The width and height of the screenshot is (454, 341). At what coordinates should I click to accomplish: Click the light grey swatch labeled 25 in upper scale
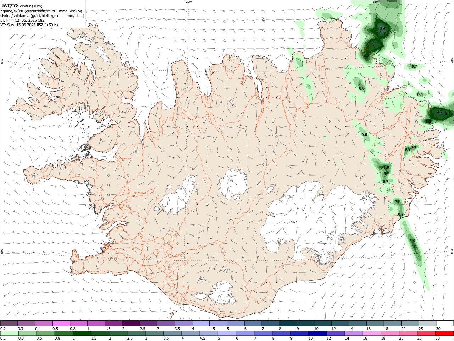(427, 324)
